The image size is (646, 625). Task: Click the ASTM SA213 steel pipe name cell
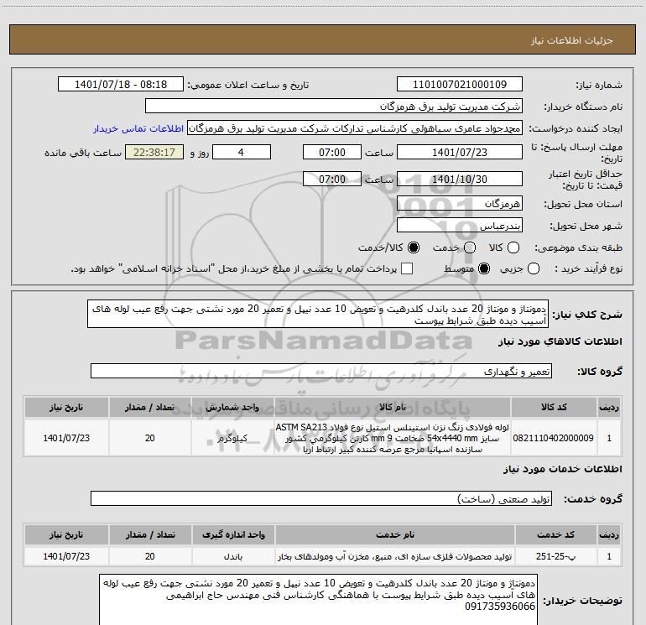pyautogui.click(x=393, y=438)
